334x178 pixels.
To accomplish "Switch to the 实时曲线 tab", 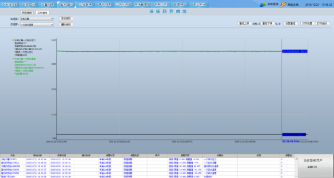I will coord(42,13).
